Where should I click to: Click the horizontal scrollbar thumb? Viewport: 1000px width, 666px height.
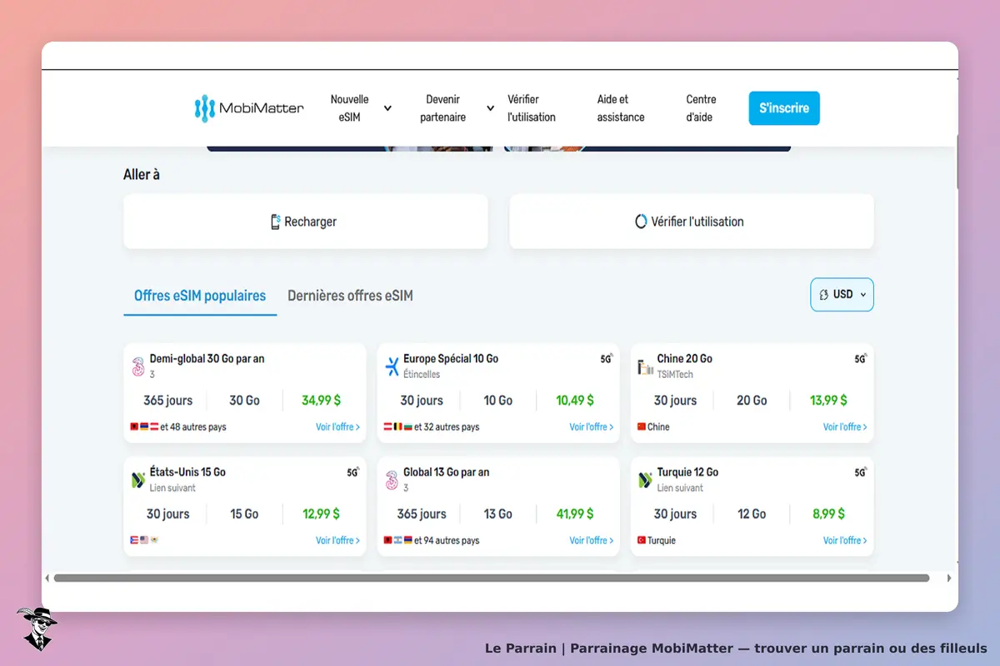[x=491, y=578]
